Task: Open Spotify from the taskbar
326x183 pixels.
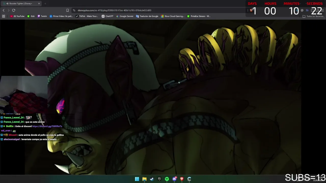Action: pyautogui.click(x=167, y=179)
